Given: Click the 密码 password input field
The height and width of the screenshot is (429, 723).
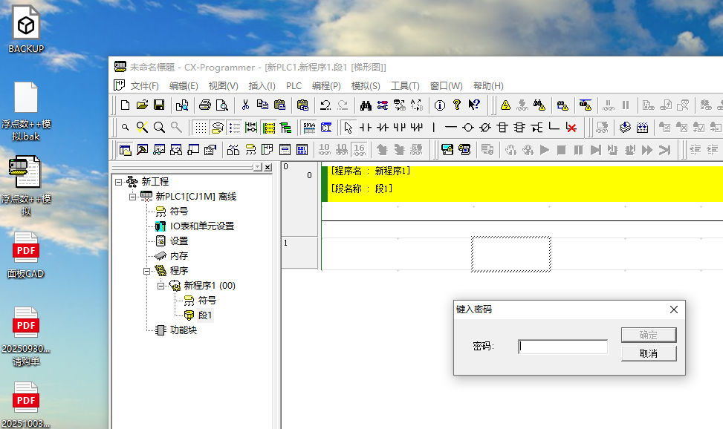Looking at the screenshot, I should pos(562,346).
